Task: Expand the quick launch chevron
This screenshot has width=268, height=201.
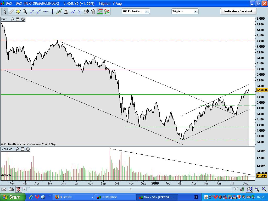Action: pyautogui.click(x=49, y=196)
